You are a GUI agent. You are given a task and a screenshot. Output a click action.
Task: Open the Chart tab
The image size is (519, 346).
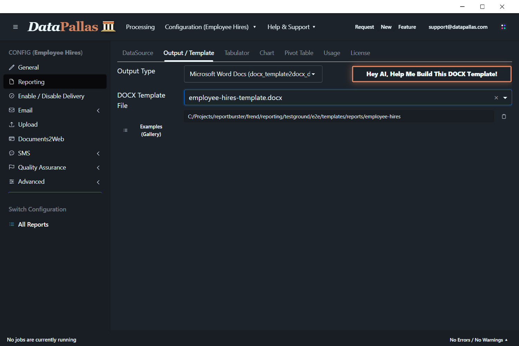point(267,53)
